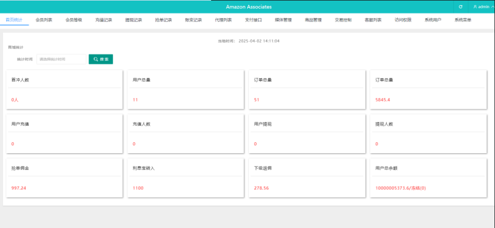Click the commission value 997.24

coord(19,188)
